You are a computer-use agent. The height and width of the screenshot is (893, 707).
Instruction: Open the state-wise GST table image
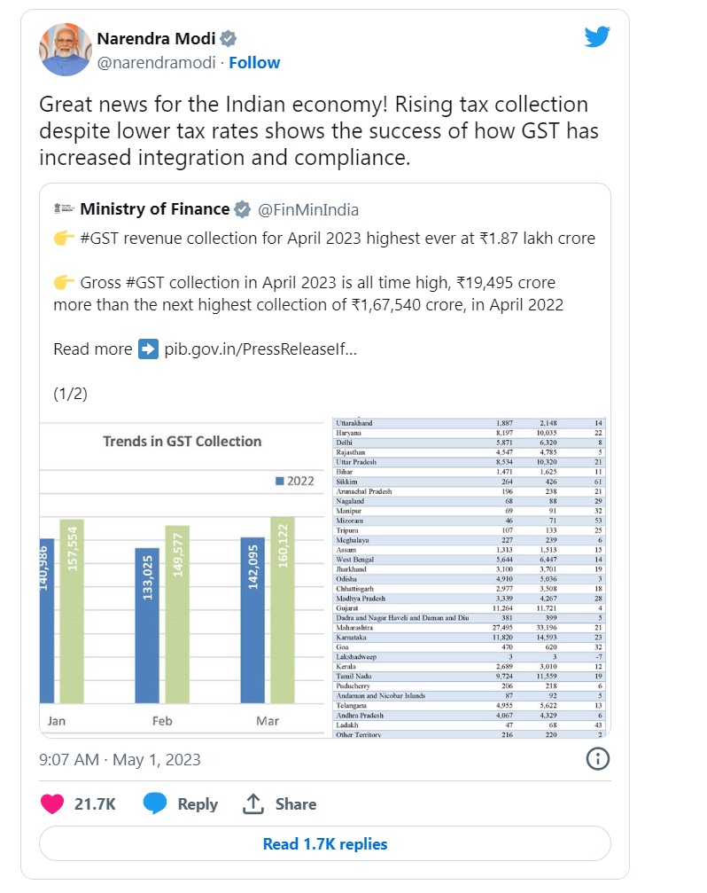point(470,577)
